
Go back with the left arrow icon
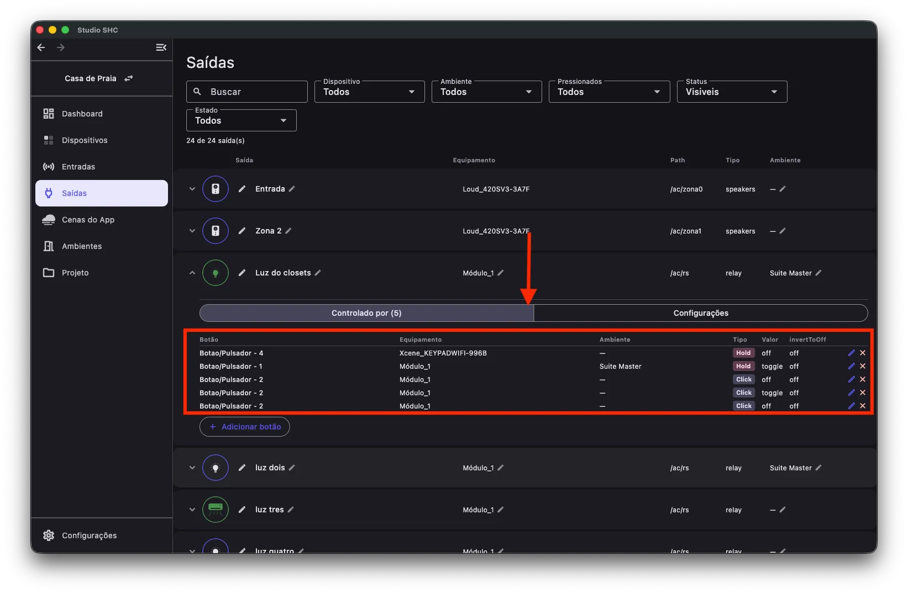[x=41, y=47]
